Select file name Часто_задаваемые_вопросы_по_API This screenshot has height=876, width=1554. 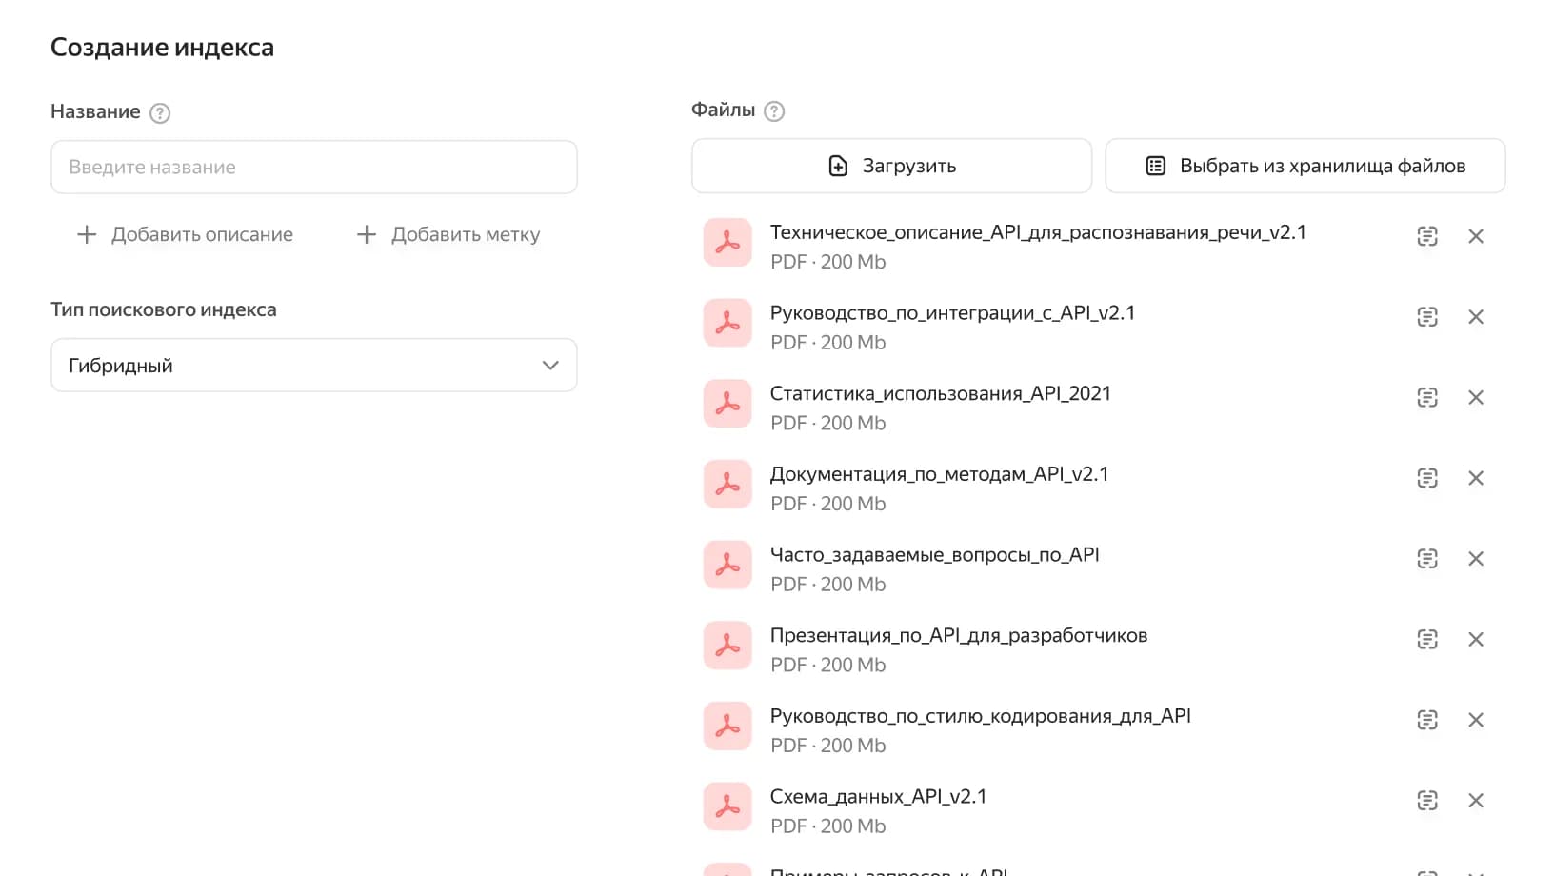[934, 555]
